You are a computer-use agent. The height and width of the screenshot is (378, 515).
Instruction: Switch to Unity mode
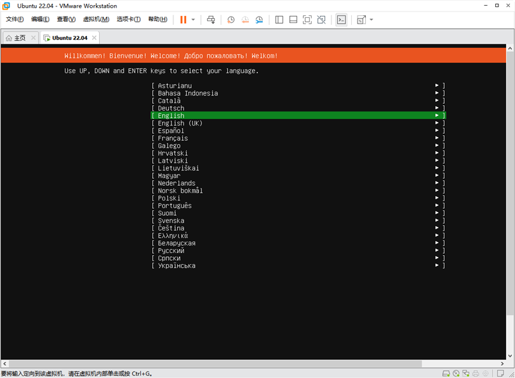[x=321, y=20]
